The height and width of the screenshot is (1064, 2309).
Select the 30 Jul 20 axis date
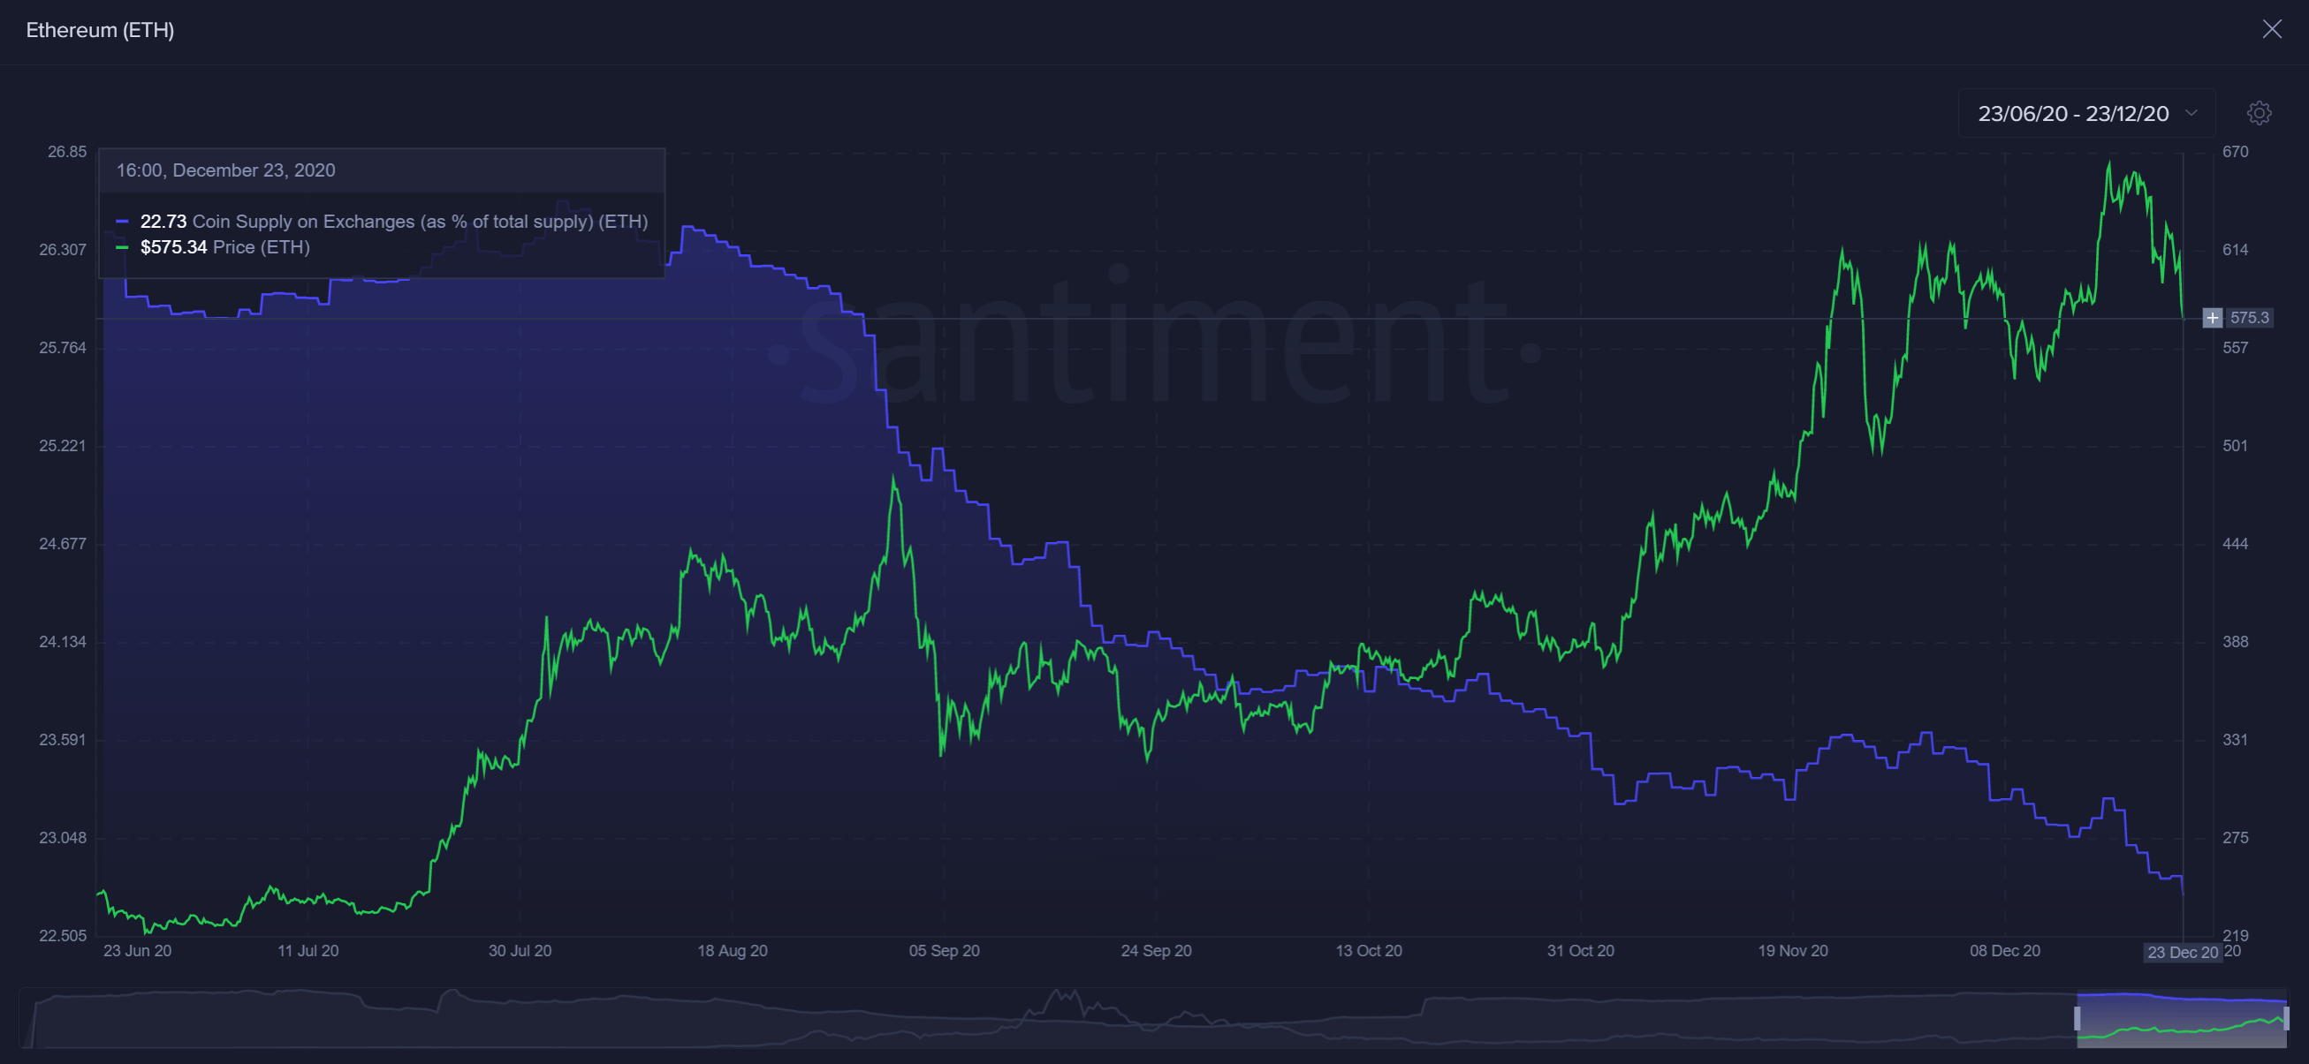(x=520, y=951)
